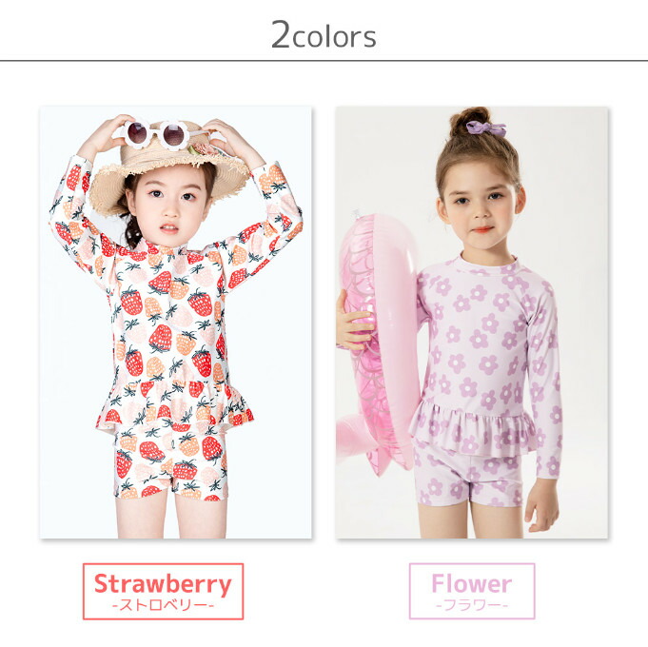648x647 pixels.
Task: Click the horizontal divider under the heading
Action: (324, 61)
